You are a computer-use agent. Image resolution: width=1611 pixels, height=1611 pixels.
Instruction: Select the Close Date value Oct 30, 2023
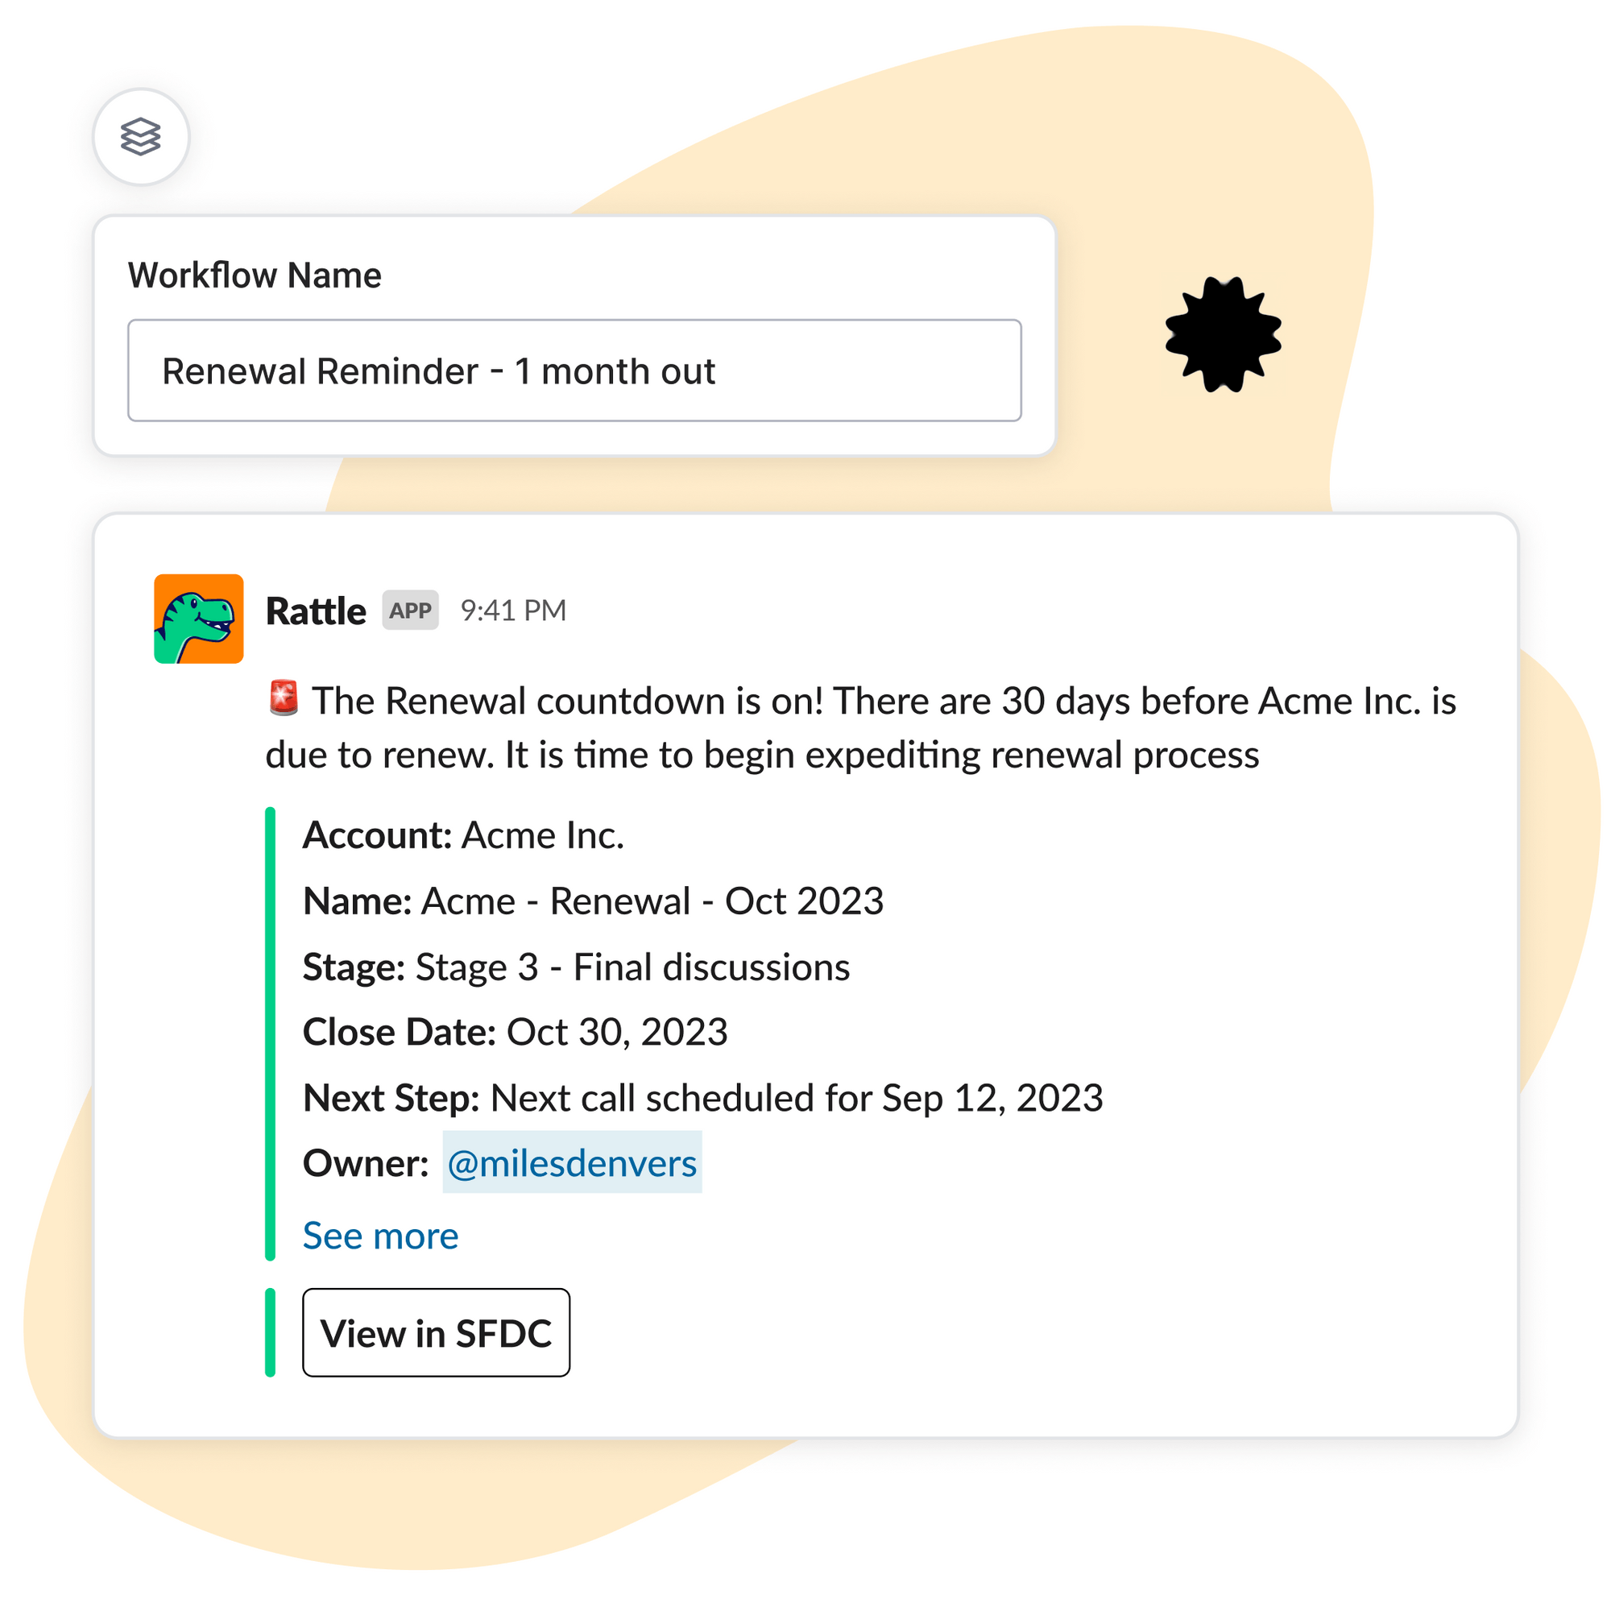point(616,1033)
